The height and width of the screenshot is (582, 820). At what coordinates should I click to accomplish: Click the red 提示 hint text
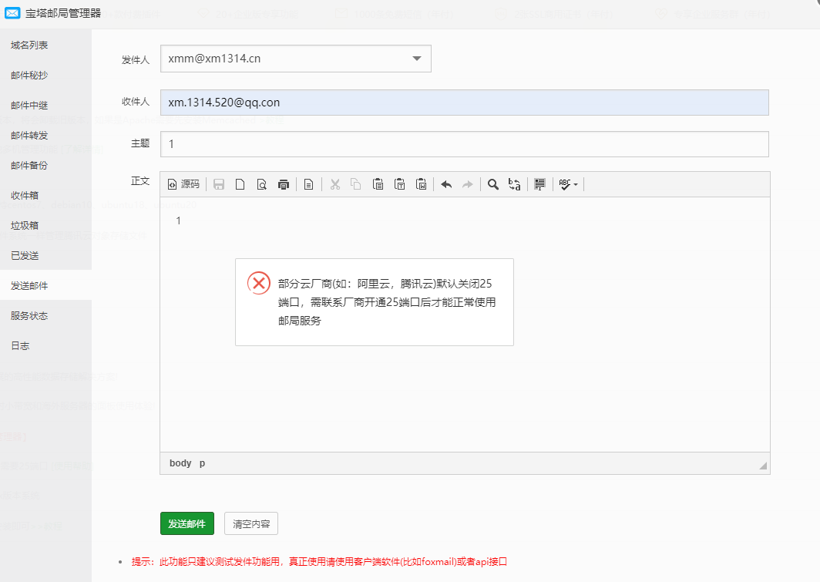tap(320, 562)
